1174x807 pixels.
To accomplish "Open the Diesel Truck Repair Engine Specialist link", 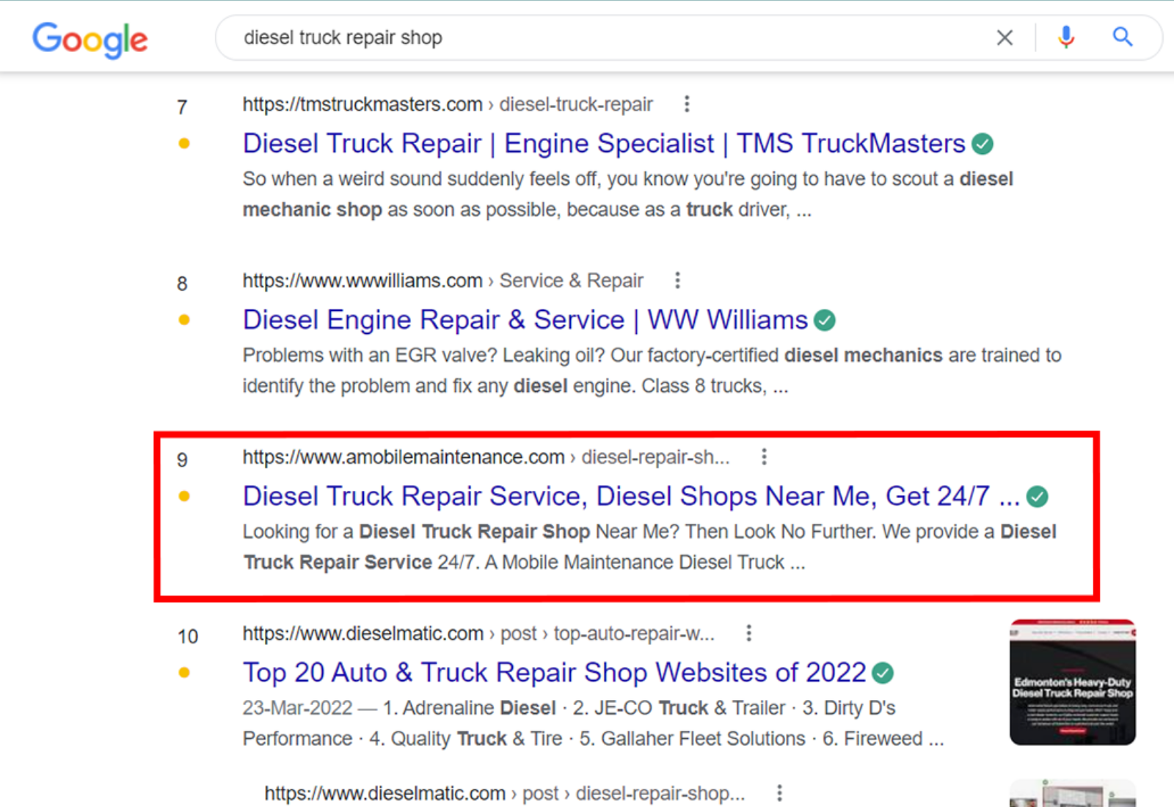I will [603, 144].
